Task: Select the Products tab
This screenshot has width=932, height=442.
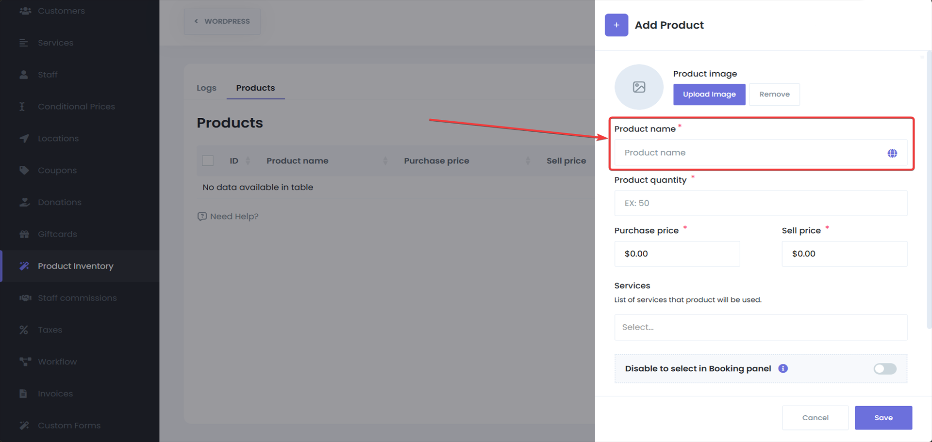Action: (255, 88)
